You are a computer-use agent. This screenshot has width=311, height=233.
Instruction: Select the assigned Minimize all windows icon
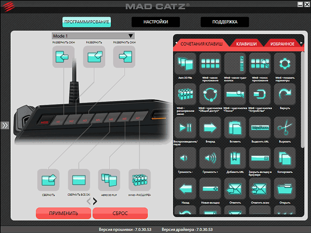[79, 180]
